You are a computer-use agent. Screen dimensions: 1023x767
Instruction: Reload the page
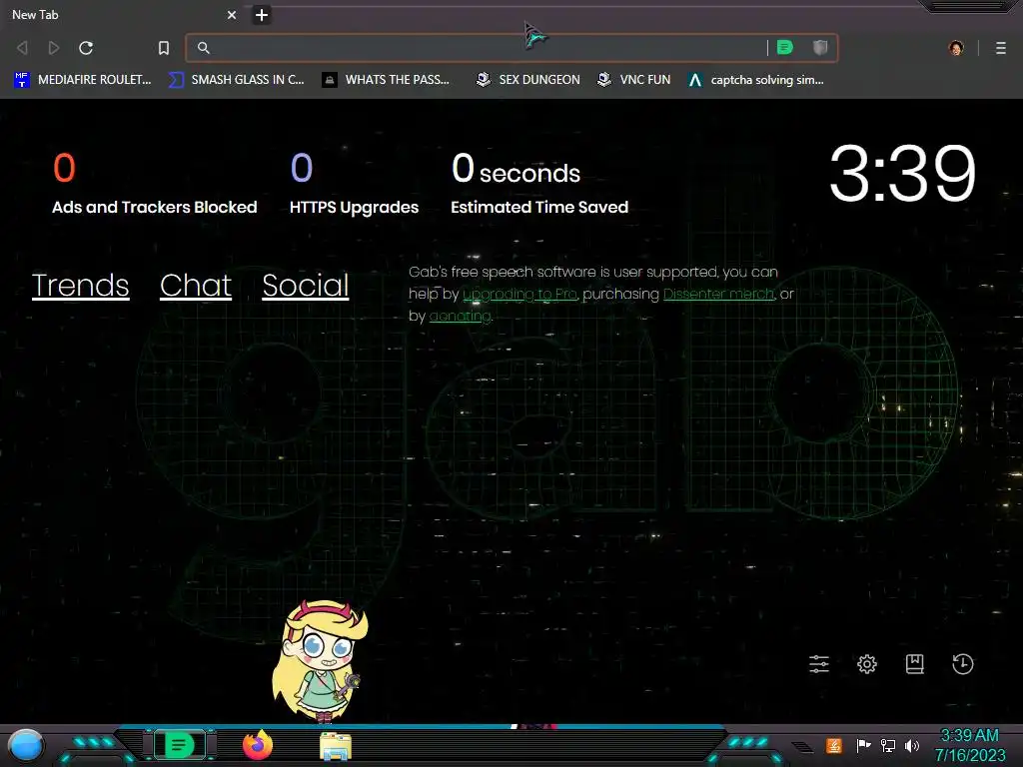click(86, 48)
